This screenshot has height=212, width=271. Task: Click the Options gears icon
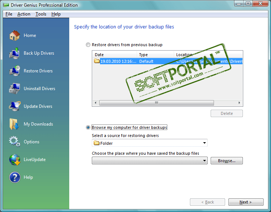(15, 141)
